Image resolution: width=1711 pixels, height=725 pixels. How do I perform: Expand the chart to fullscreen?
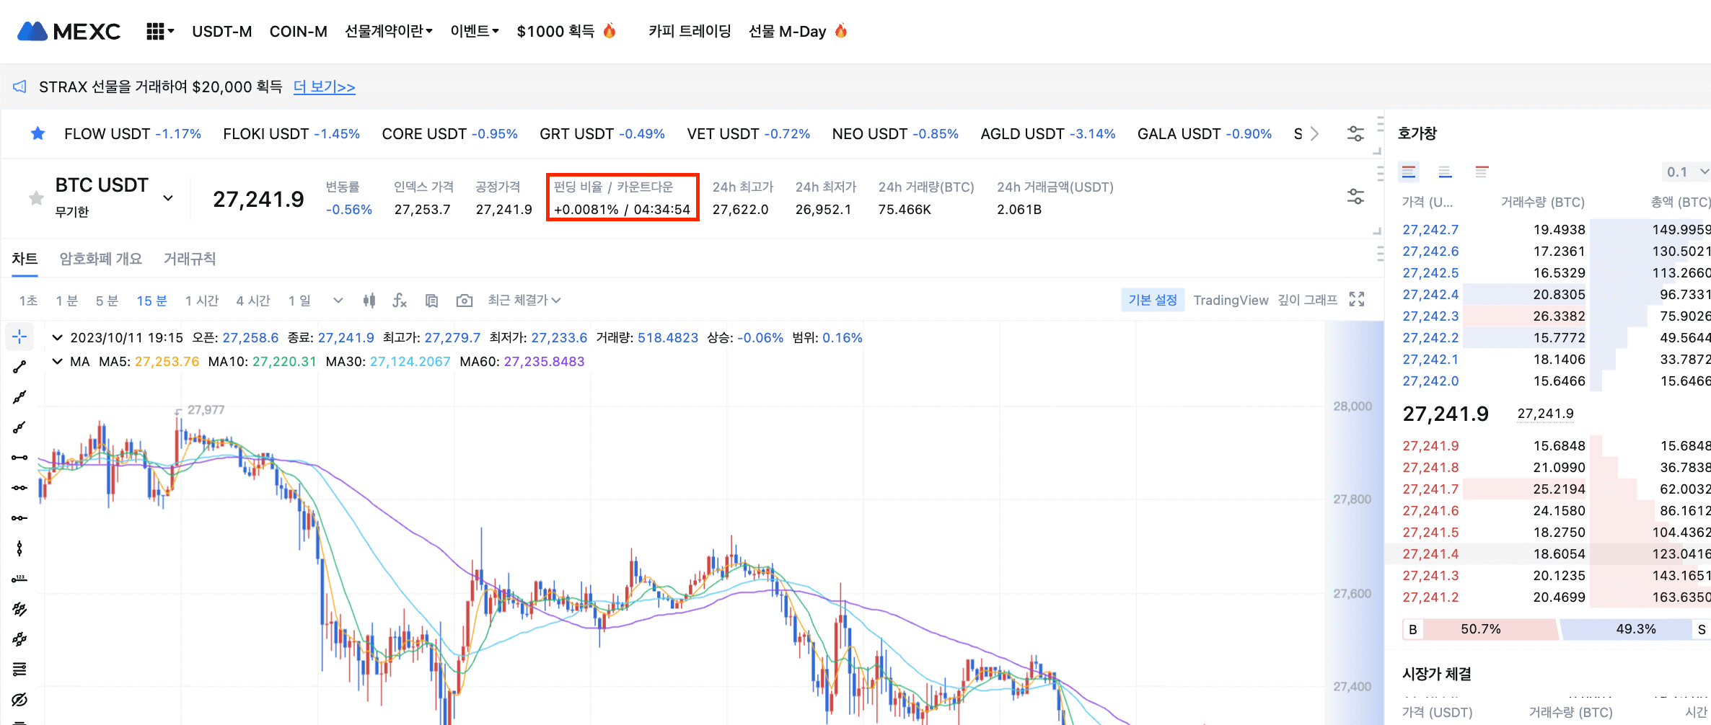click(x=1357, y=300)
